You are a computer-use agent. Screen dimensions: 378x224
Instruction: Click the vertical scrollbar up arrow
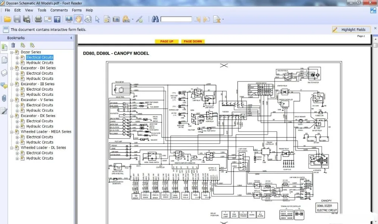pyautogui.click(x=375, y=39)
